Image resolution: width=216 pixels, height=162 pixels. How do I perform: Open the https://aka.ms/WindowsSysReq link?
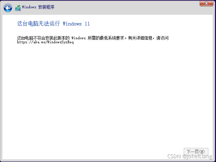45,42
